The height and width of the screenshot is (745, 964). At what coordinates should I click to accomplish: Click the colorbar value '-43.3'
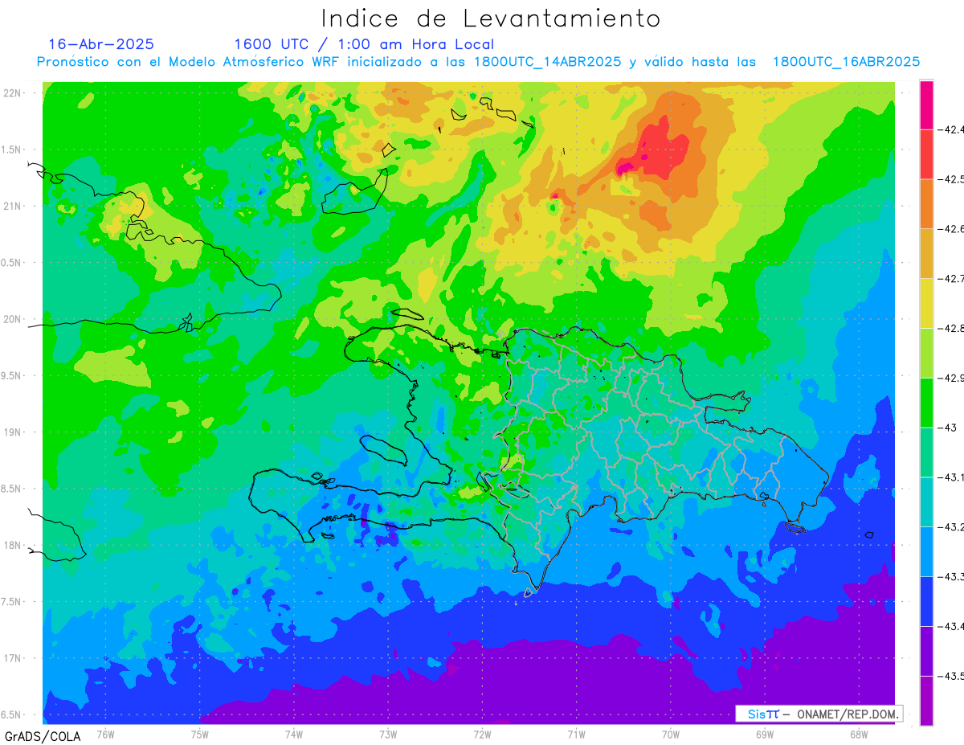click(951, 578)
